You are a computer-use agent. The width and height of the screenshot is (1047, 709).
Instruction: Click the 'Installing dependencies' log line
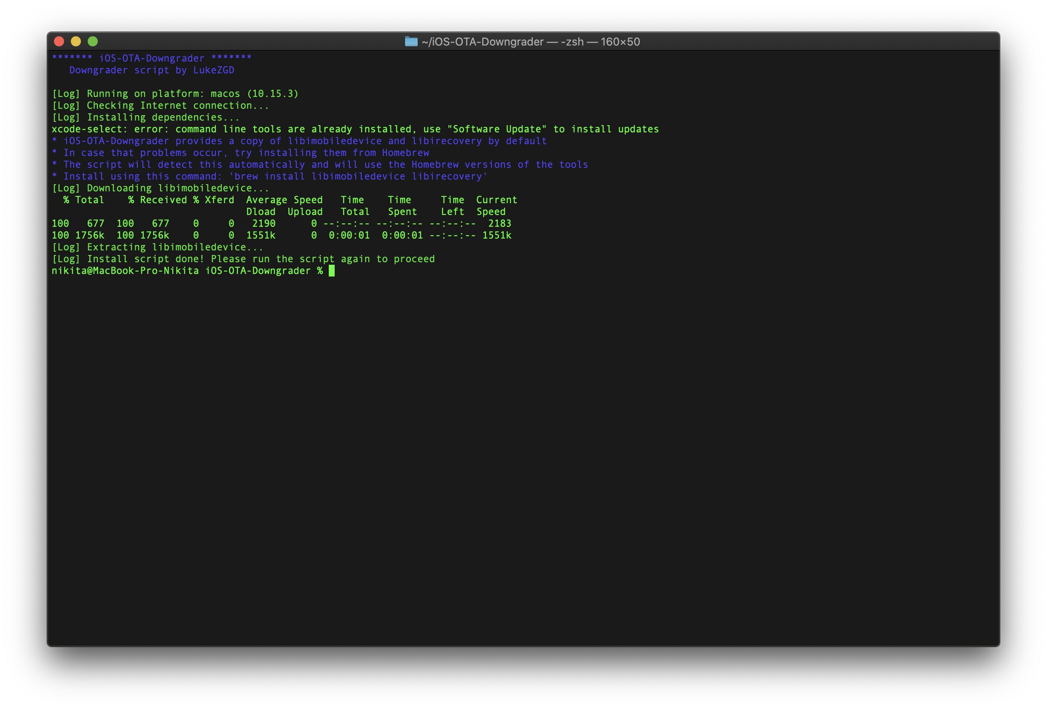tap(145, 117)
